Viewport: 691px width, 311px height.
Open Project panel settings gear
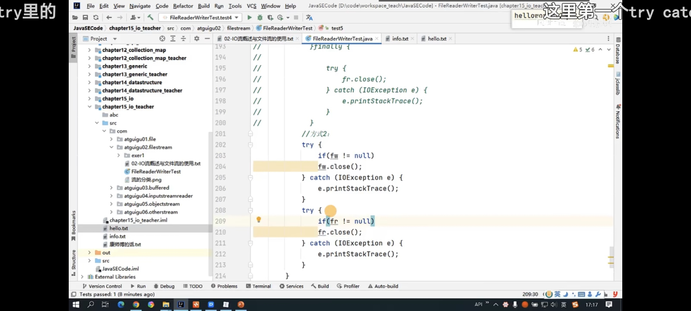point(197,39)
